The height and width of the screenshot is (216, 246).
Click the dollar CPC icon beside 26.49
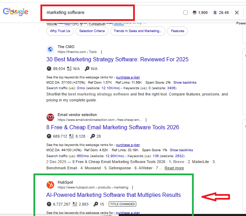click(215, 13)
